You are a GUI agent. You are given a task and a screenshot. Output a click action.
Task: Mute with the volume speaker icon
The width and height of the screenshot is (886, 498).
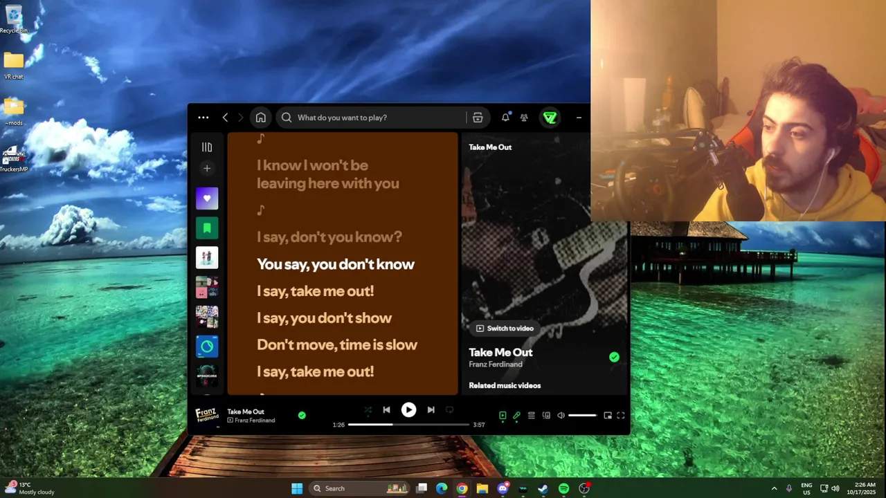click(561, 416)
